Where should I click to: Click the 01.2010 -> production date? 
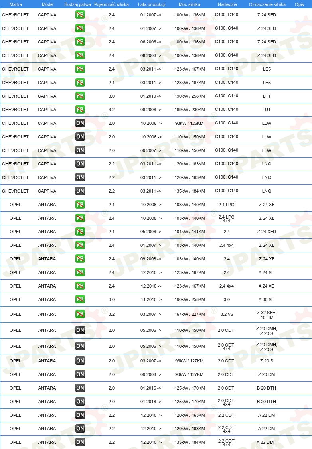point(151,96)
